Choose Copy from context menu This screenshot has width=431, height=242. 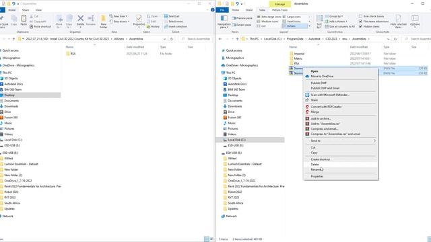[341, 153]
